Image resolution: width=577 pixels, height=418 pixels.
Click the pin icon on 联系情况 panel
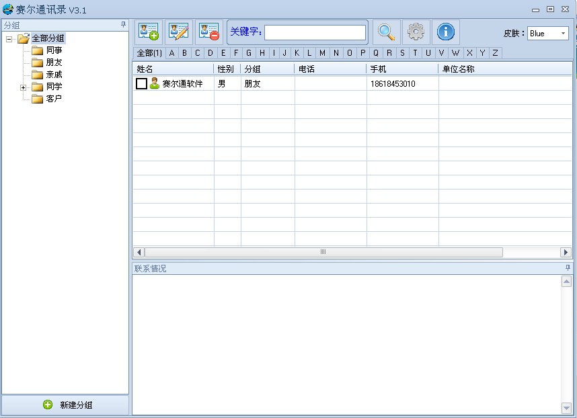568,268
